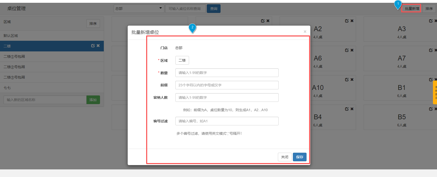The height and width of the screenshot is (177, 437).
Task: Click the 保存 button
Action: click(x=299, y=157)
